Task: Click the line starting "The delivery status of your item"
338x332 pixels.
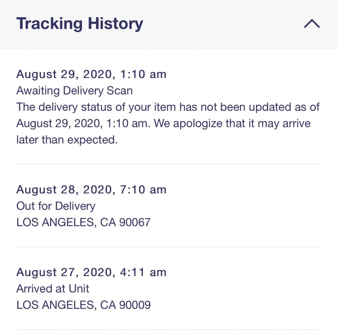Action: coord(168,107)
